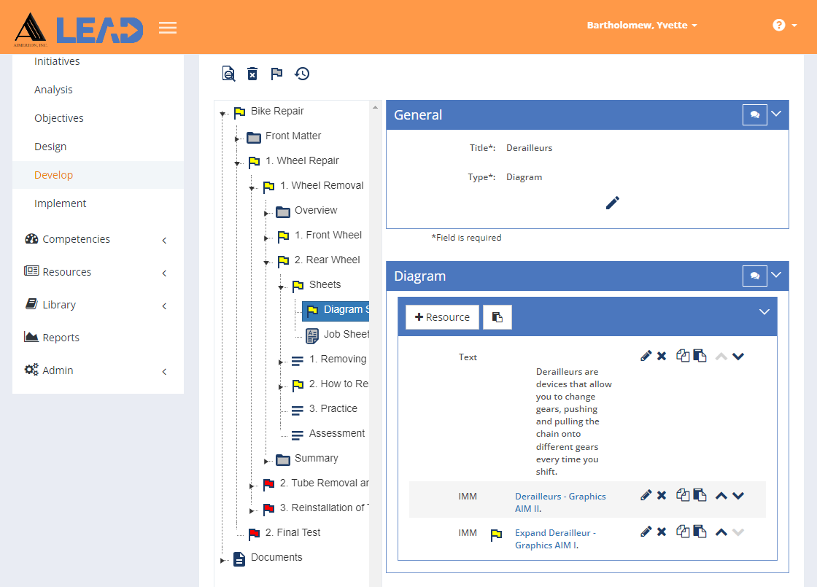The height and width of the screenshot is (587, 817).
Task: Select 3. Practice in the tree
Action: pyautogui.click(x=333, y=408)
